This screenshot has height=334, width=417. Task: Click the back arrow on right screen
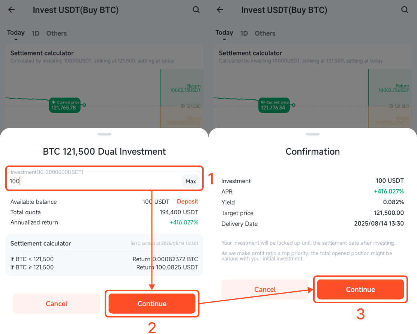(x=220, y=10)
